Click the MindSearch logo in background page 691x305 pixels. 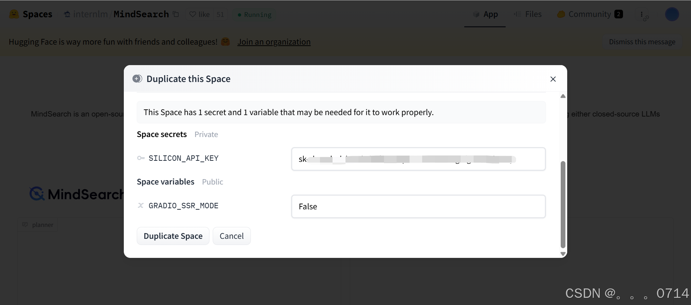pyautogui.click(x=76, y=194)
